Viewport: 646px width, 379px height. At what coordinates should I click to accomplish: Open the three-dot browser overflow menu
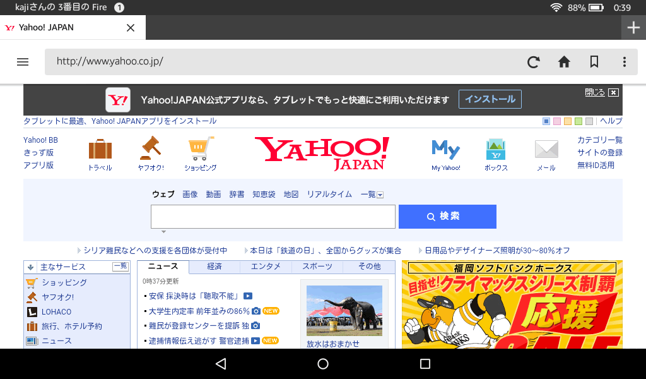coord(624,62)
